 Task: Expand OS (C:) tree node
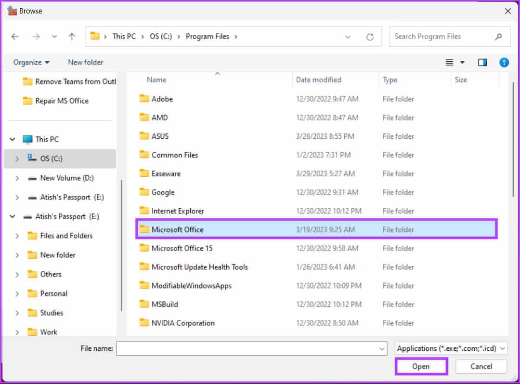pyautogui.click(x=17, y=159)
